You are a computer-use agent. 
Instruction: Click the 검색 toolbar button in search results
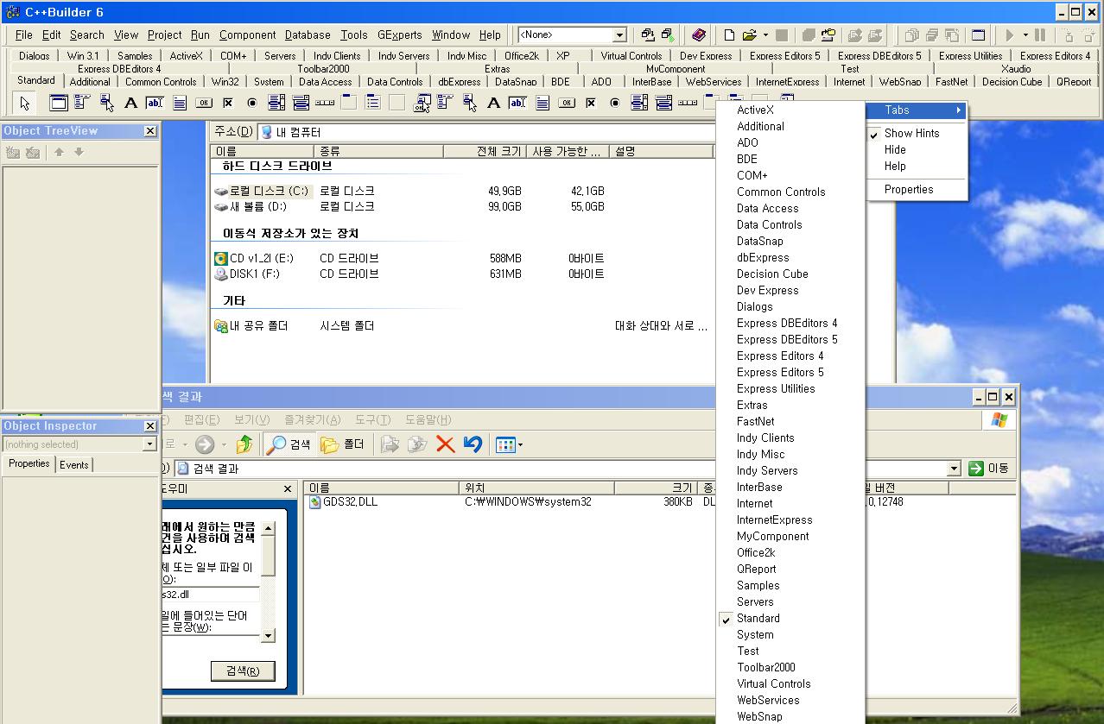pos(289,444)
